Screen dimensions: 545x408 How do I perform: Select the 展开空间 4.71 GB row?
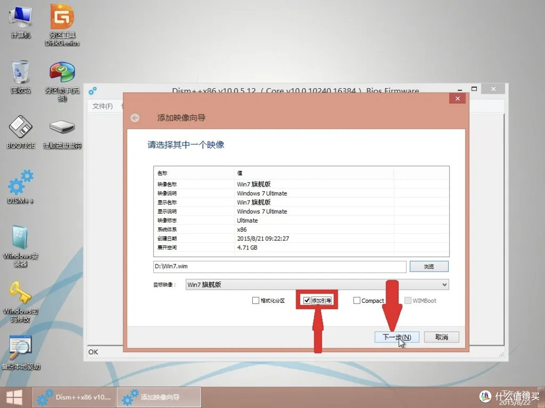[x=301, y=247]
